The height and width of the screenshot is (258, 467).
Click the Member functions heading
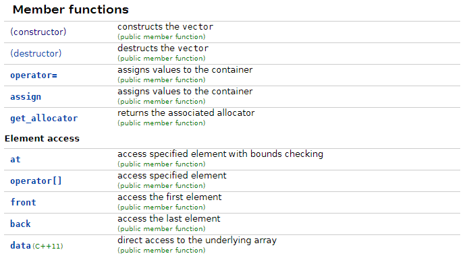point(71,9)
